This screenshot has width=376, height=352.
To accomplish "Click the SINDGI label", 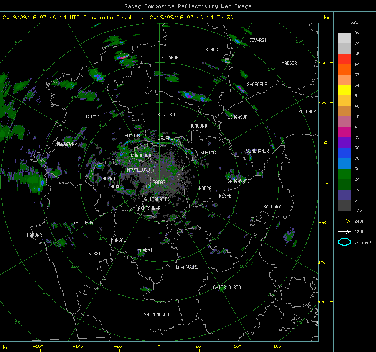I will pos(213,50).
